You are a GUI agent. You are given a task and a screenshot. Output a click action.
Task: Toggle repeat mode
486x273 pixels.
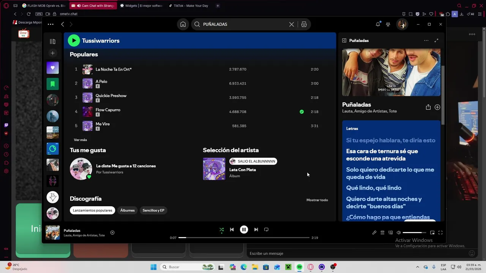pyautogui.click(x=266, y=230)
